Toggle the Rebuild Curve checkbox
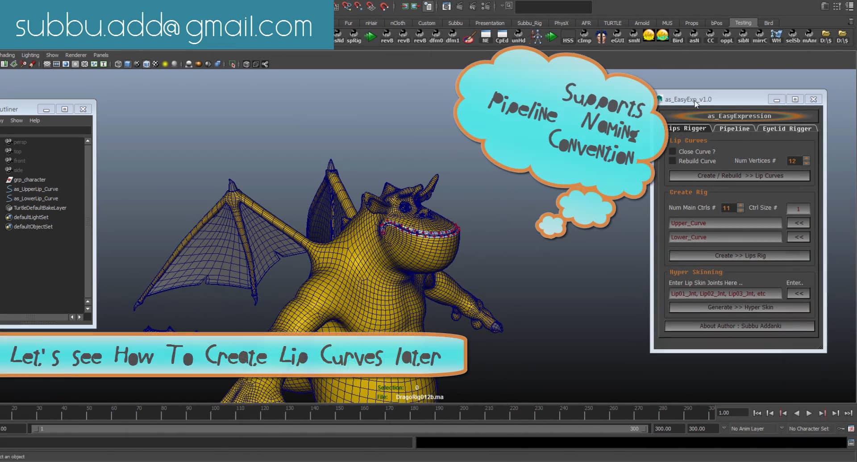This screenshot has height=462, width=857. [x=673, y=161]
